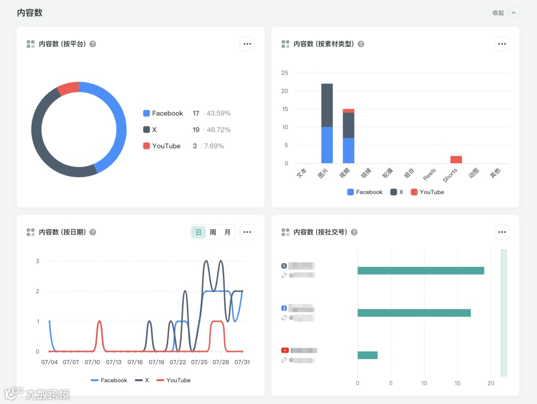Toggle YouTube in the donut chart legend

(162, 146)
